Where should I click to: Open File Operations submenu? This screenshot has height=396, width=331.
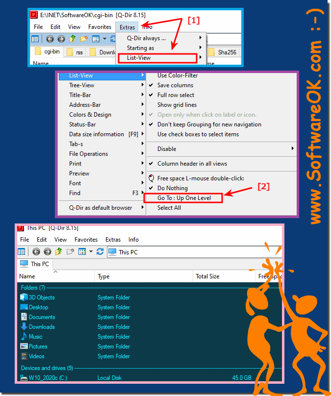[x=102, y=154]
